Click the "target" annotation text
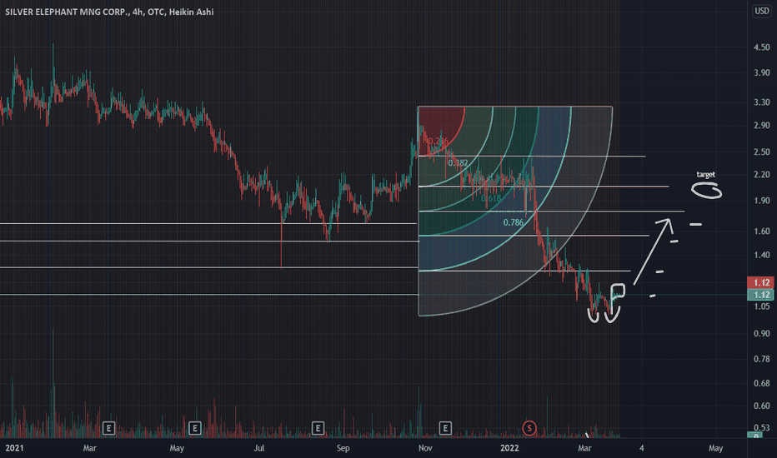This screenshot has height=458, width=777. tap(705, 174)
